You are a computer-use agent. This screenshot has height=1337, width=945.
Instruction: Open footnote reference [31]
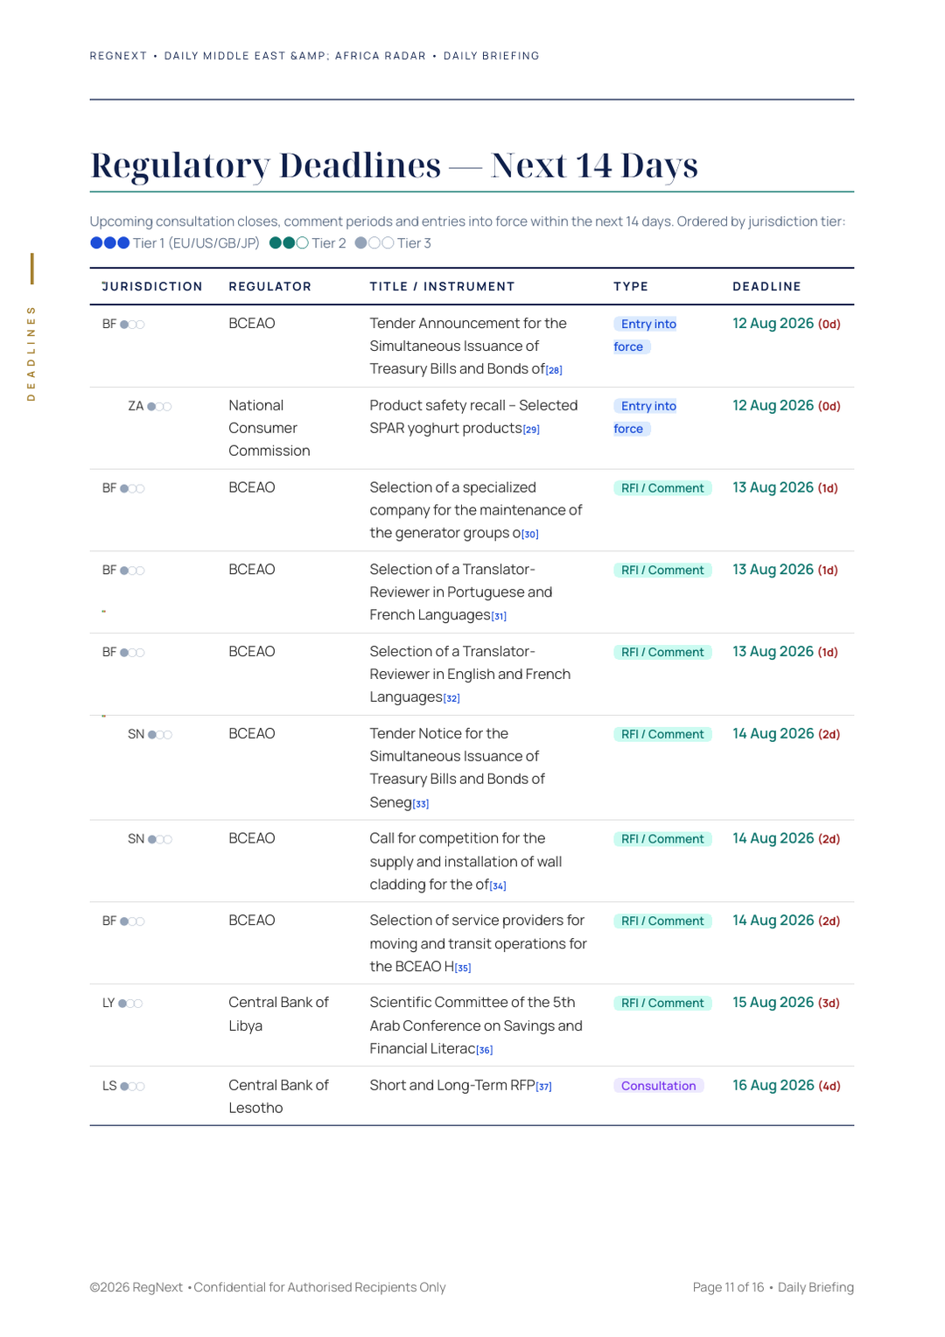point(499,617)
